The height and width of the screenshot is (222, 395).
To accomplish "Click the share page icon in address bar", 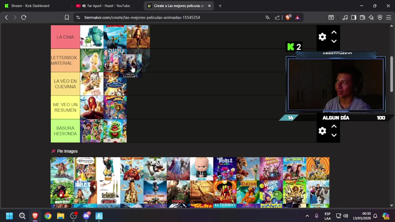I will 277,18.
